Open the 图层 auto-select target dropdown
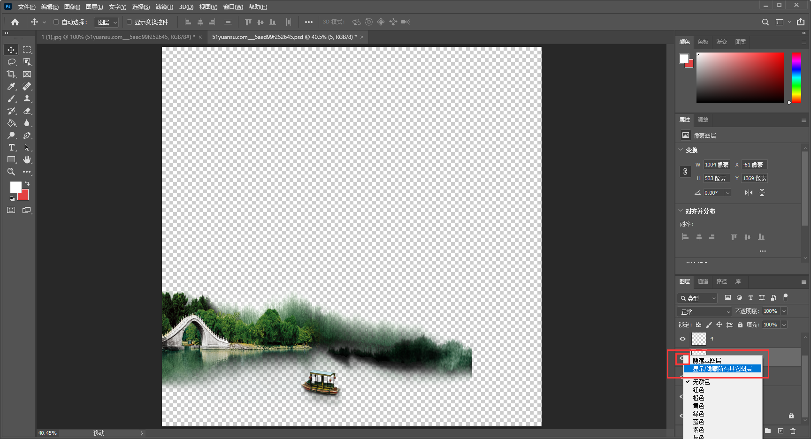Screen dimensions: 811x439 tap(107, 22)
